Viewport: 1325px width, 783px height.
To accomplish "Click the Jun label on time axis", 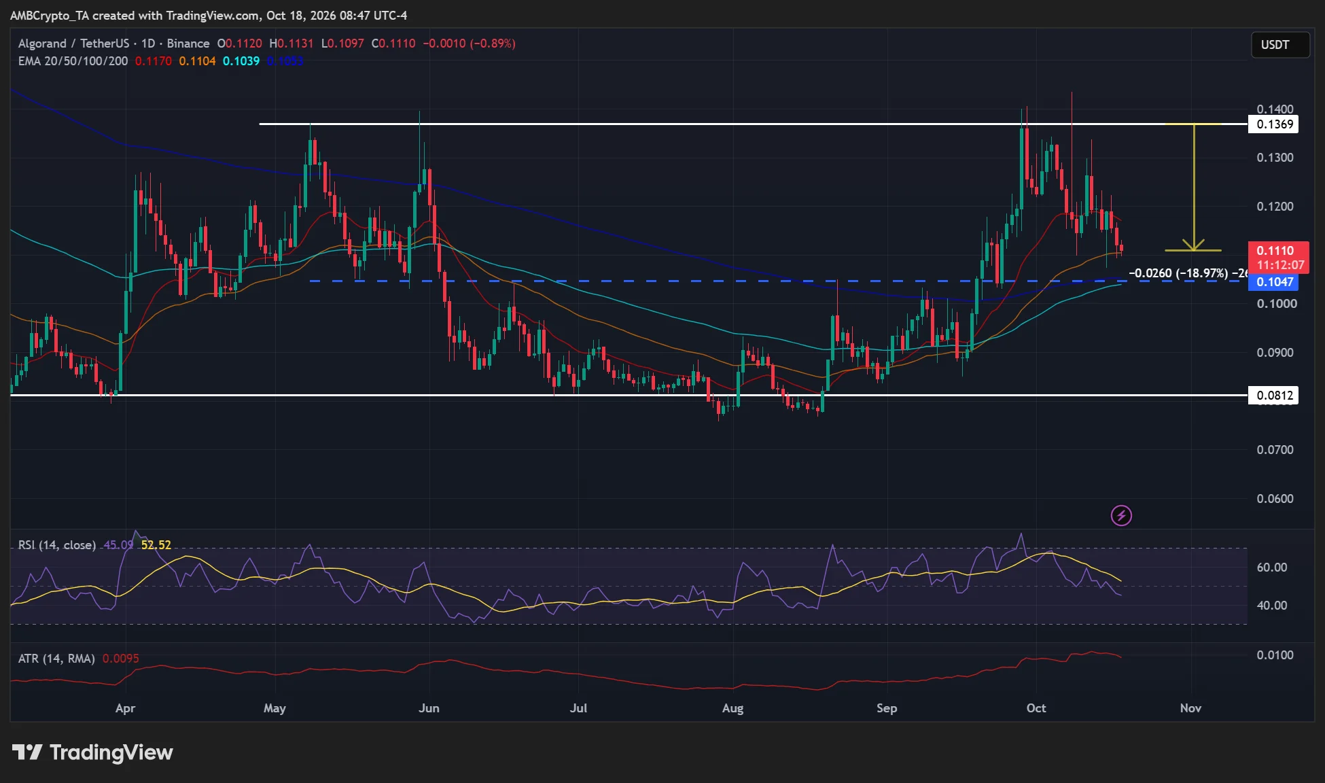I will tap(429, 708).
